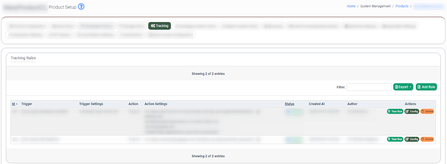Image resolution: width=447 pixels, height=164 pixels.
Task: Click the Trigger column header
Action: [27, 104]
